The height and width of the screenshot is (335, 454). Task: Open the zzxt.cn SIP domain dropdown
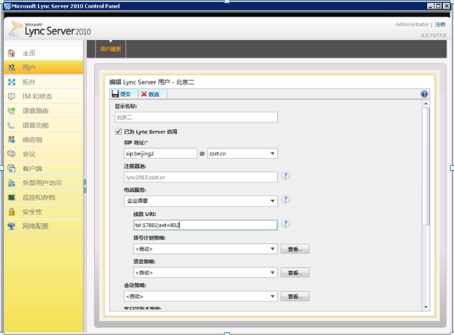(x=242, y=153)
